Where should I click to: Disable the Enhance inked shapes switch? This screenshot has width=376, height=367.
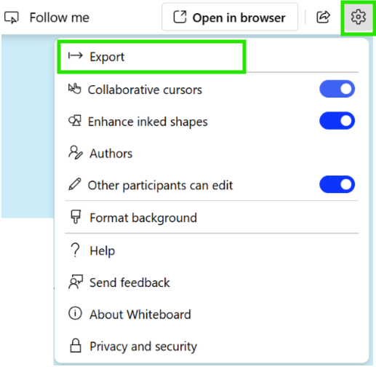tap(337, 121)
